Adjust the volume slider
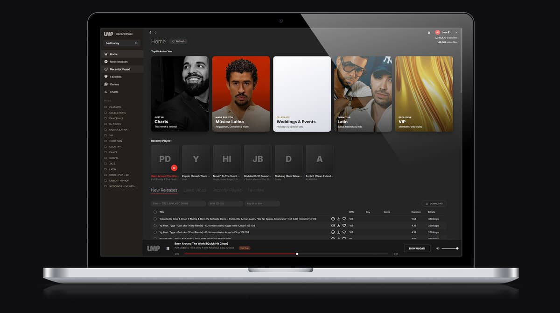Image resolution: width=560 pixels, height=313 pixels. [449, 249]
